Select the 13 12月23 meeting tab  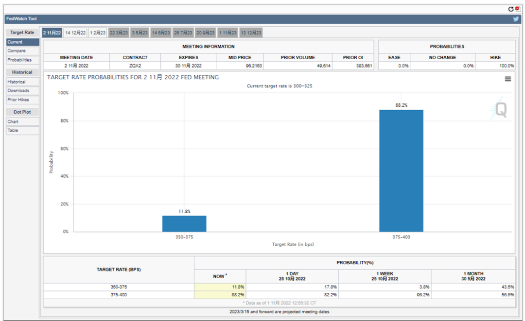coord(251,33)
